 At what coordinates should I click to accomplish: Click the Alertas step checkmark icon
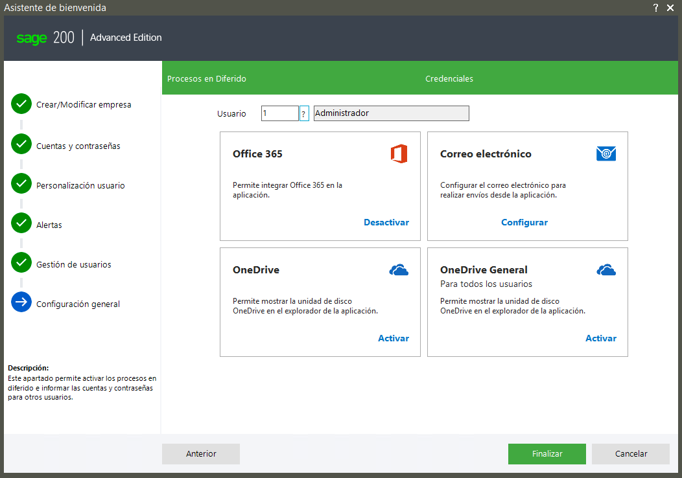click(21, 223)
